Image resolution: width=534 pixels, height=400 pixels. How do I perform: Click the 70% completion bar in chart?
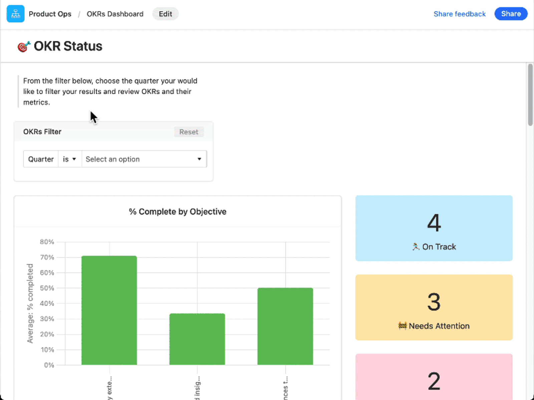(109, 310)
